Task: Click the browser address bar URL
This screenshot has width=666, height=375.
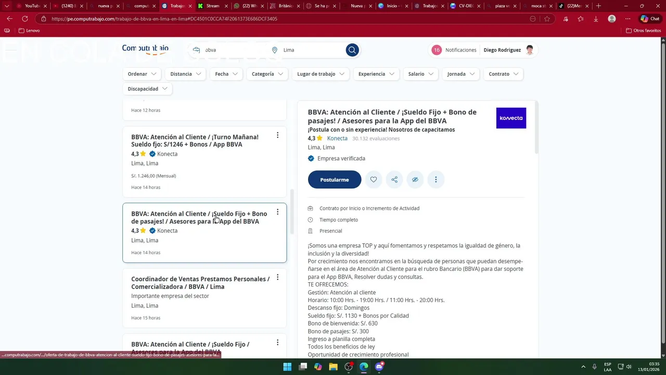Action: (164, 19)
